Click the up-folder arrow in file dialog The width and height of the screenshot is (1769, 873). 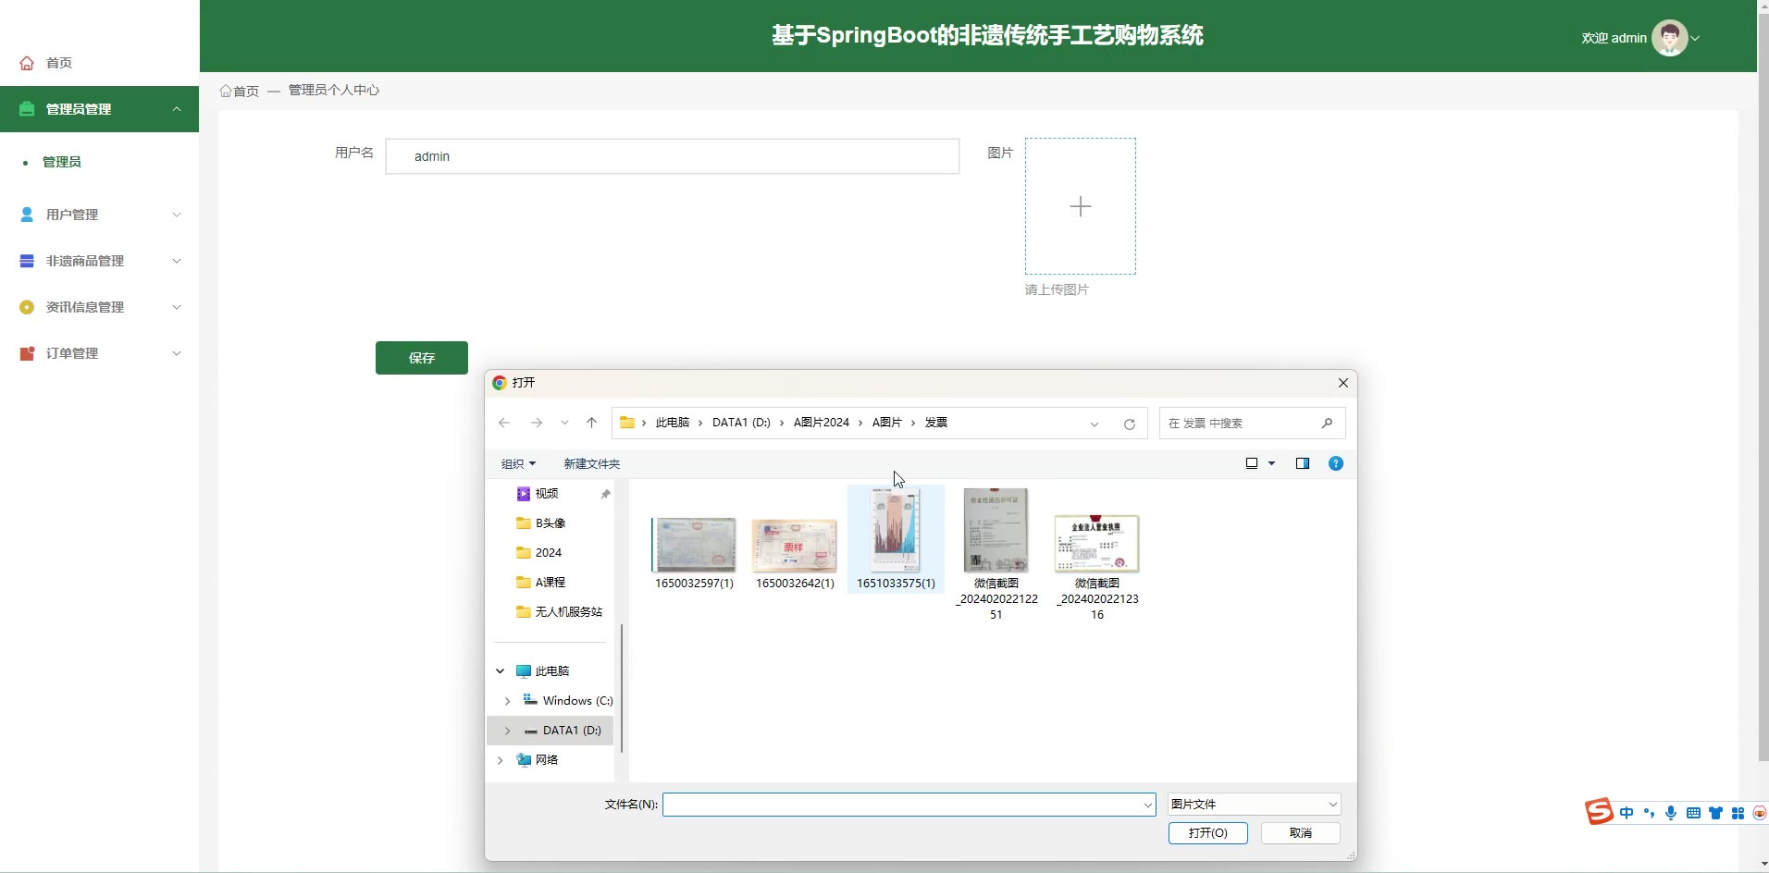click(592, 423)
